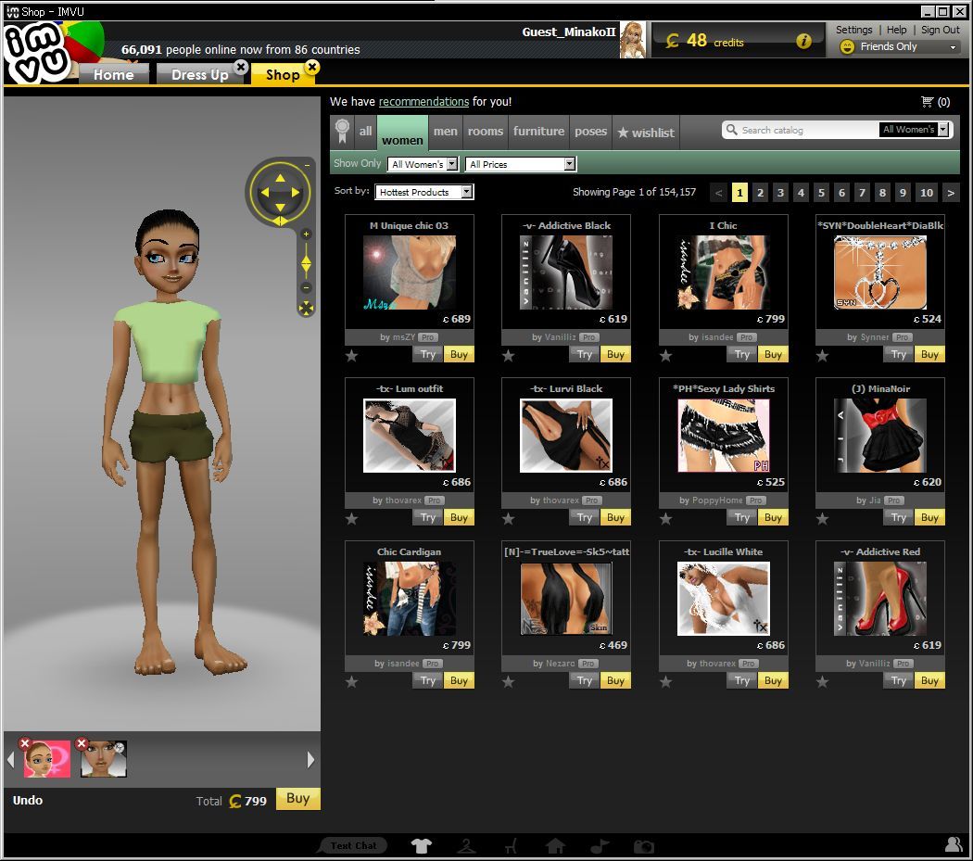The image size is (973, 861).
Task: Go to previous pages arrow
Action: coord(718,193)
